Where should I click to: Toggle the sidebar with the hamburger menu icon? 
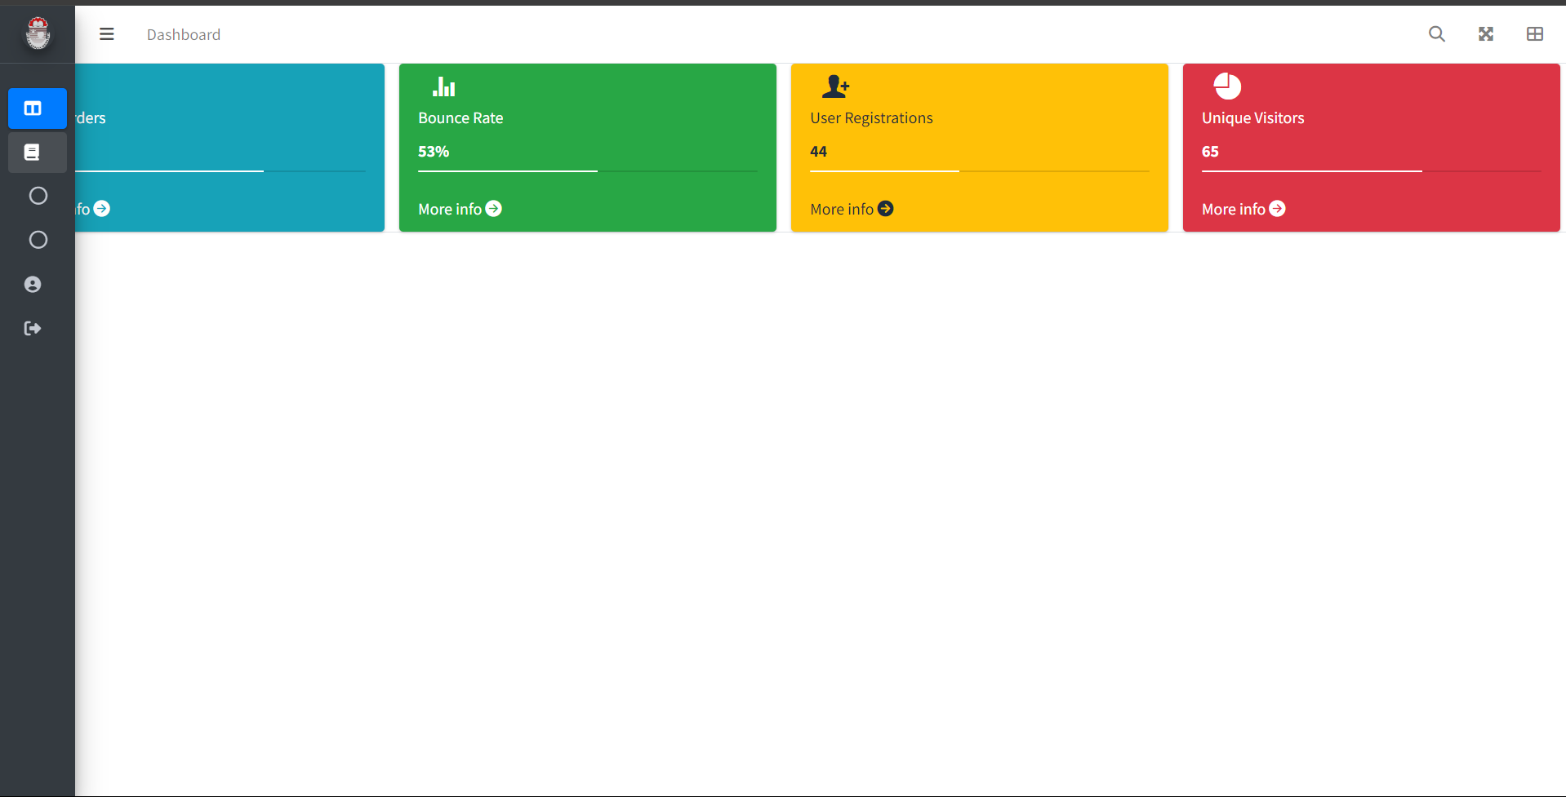[x=106, y=34]
